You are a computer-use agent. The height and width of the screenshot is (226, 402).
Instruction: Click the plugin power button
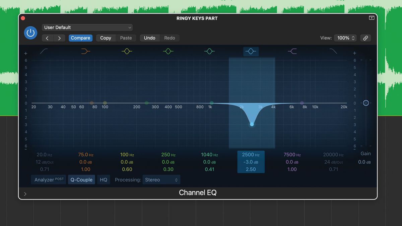30,33
